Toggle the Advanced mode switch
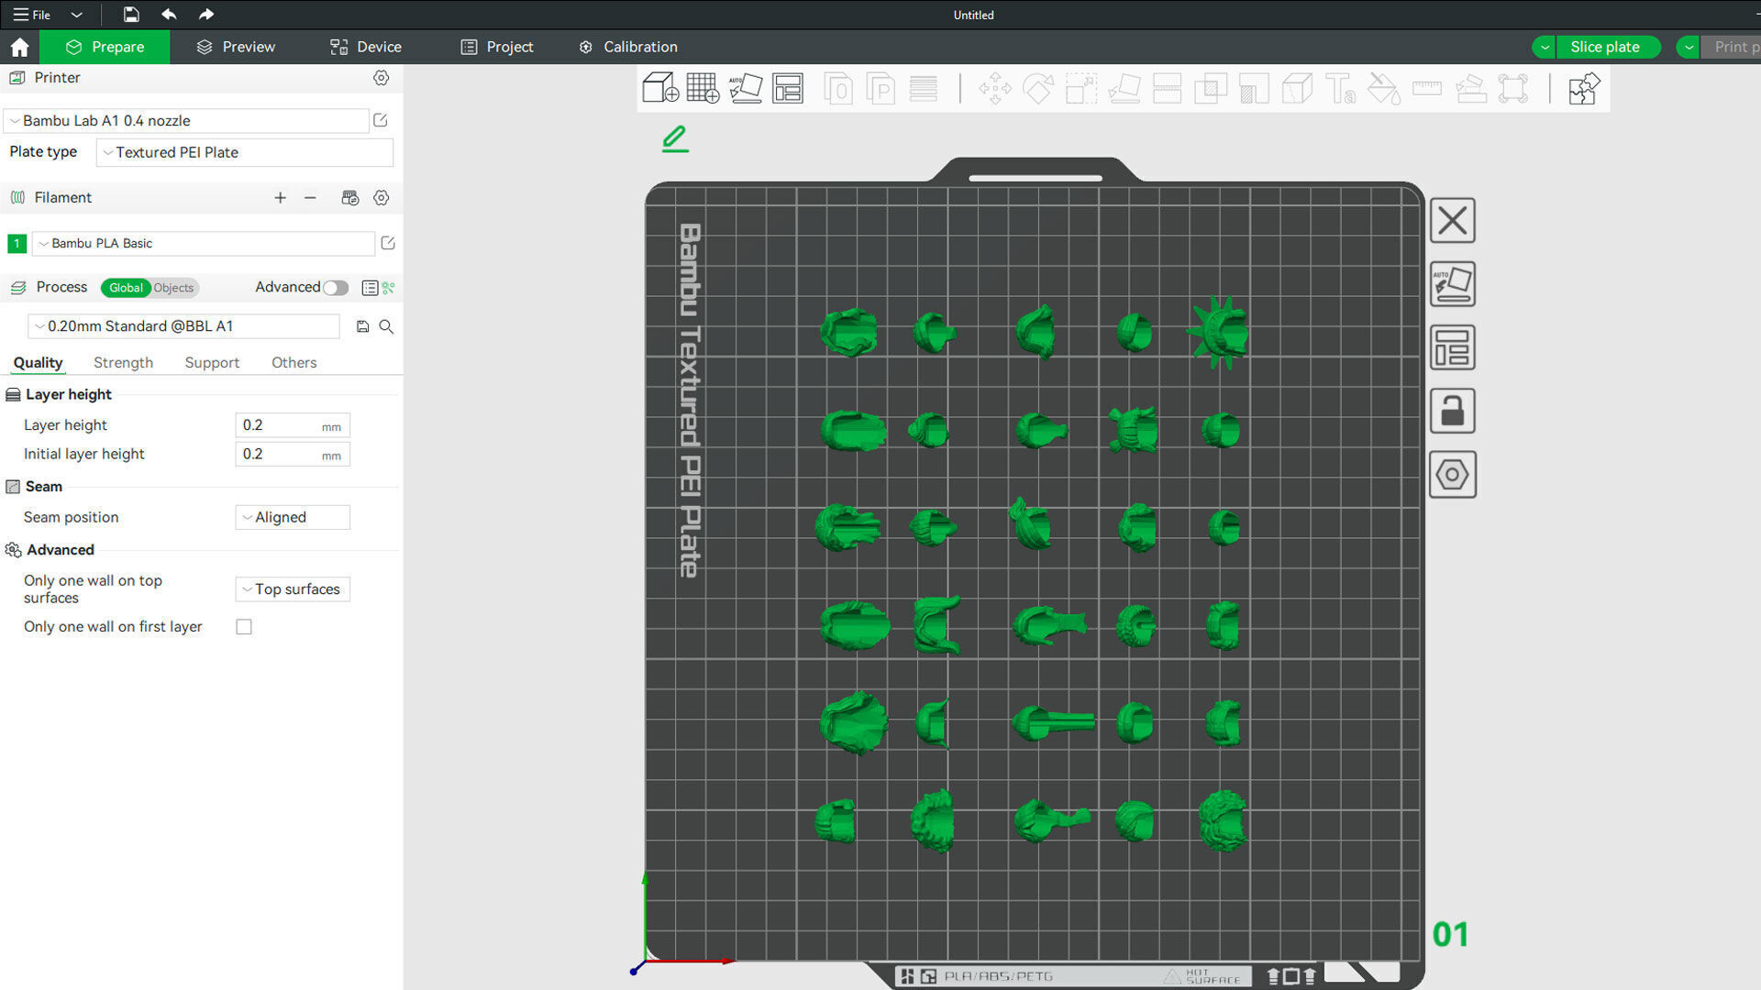1761x990 pixels. 336,288
